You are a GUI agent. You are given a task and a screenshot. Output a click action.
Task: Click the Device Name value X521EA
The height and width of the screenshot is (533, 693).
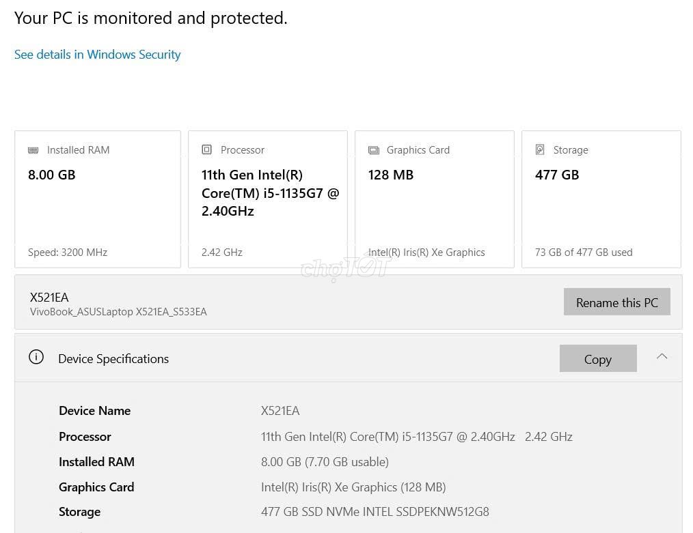point(280,411)
